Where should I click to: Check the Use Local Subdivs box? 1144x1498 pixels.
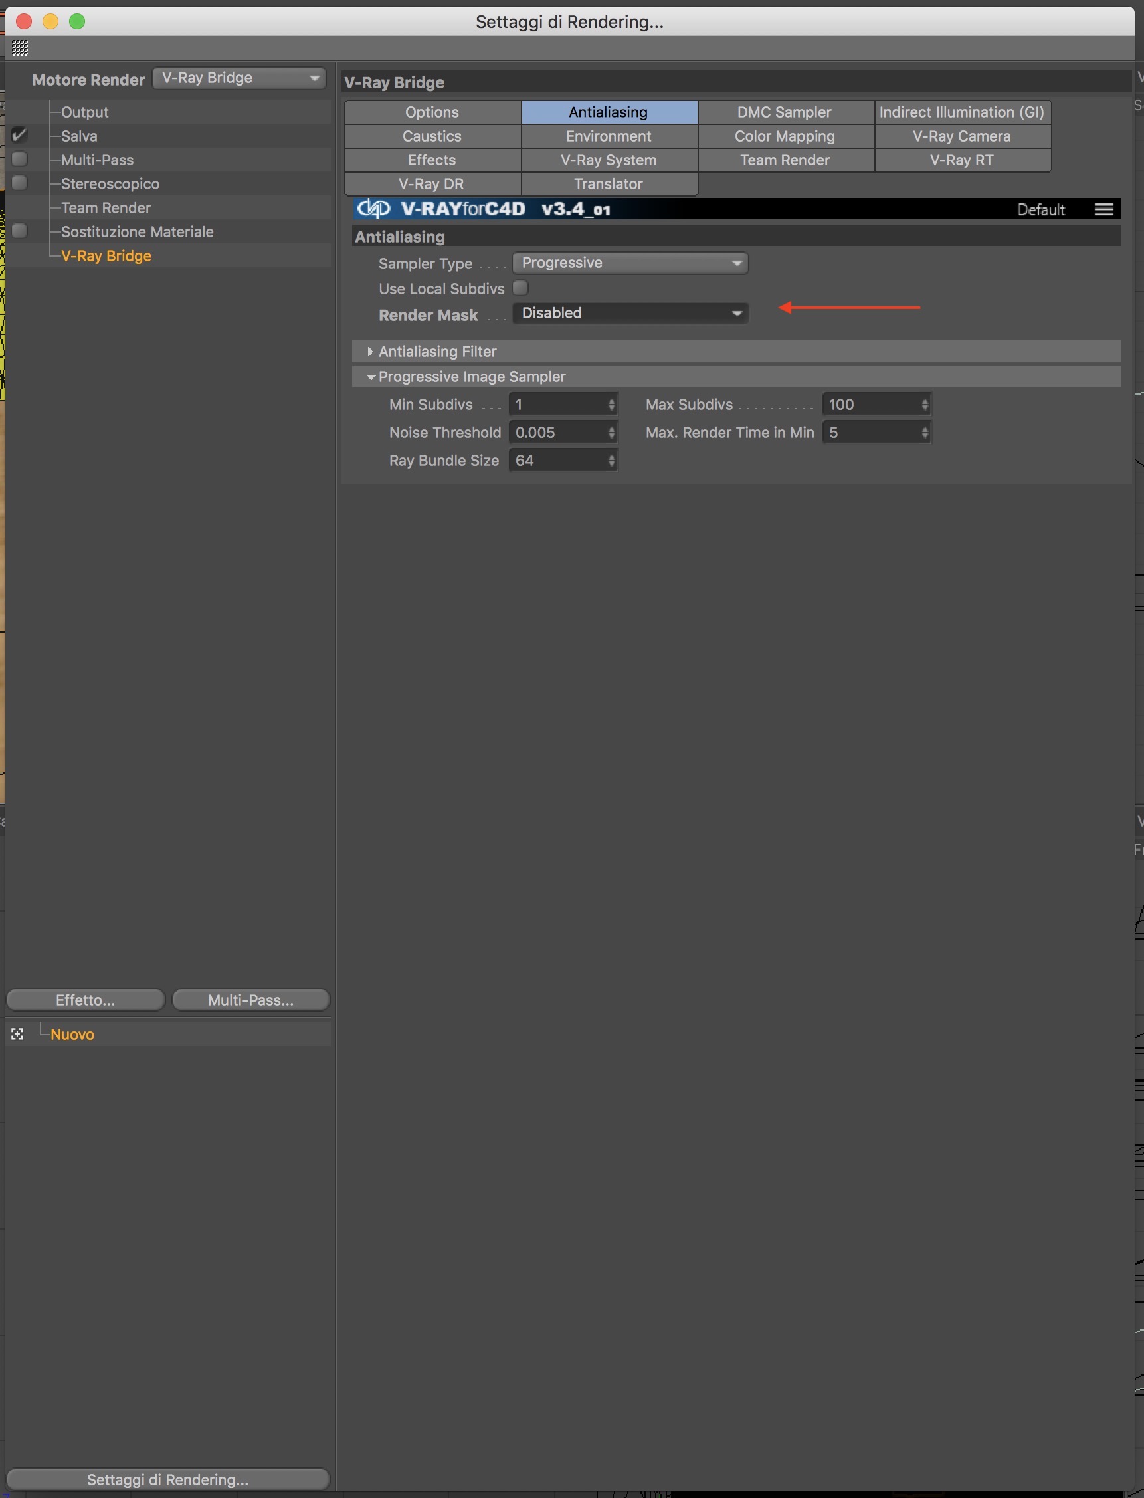point(520,288)
